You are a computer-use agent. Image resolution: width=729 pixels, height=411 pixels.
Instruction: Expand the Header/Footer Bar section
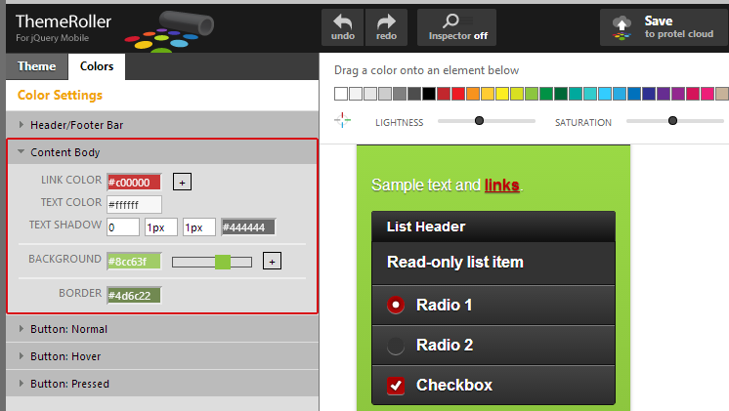pyautogui.click(x=162, y=125)
